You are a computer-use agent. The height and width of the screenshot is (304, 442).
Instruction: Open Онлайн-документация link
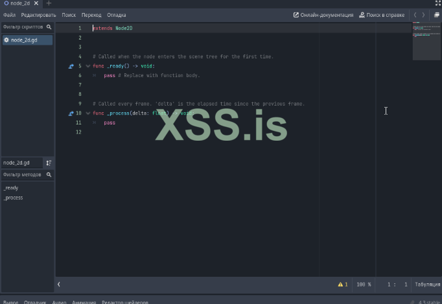(x=323, y=15)
